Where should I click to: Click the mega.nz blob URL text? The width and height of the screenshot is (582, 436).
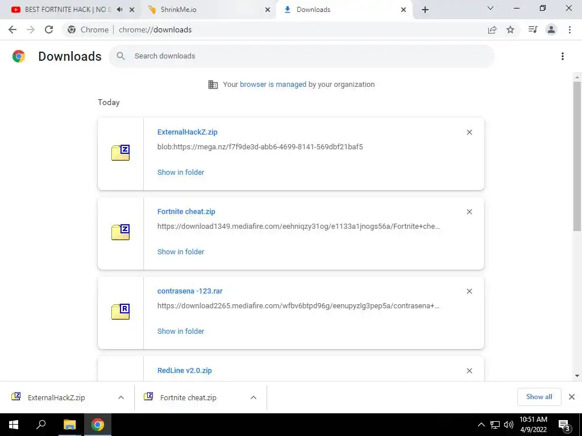260,147
